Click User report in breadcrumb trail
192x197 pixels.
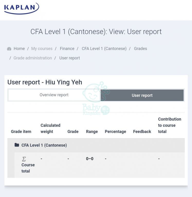click(69, 58)
